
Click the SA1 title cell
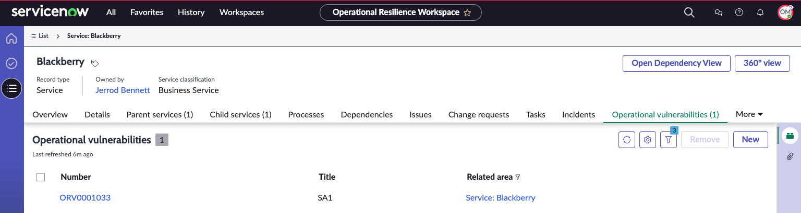324,198
